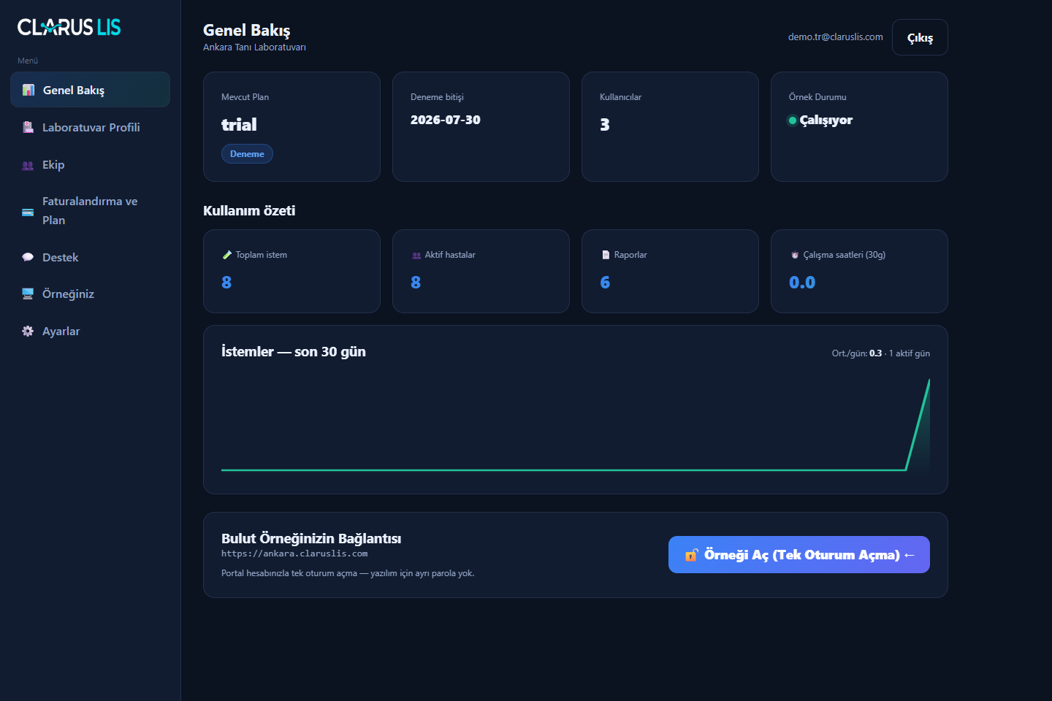Click the Genel Bakış page heading

pos(246,30)
